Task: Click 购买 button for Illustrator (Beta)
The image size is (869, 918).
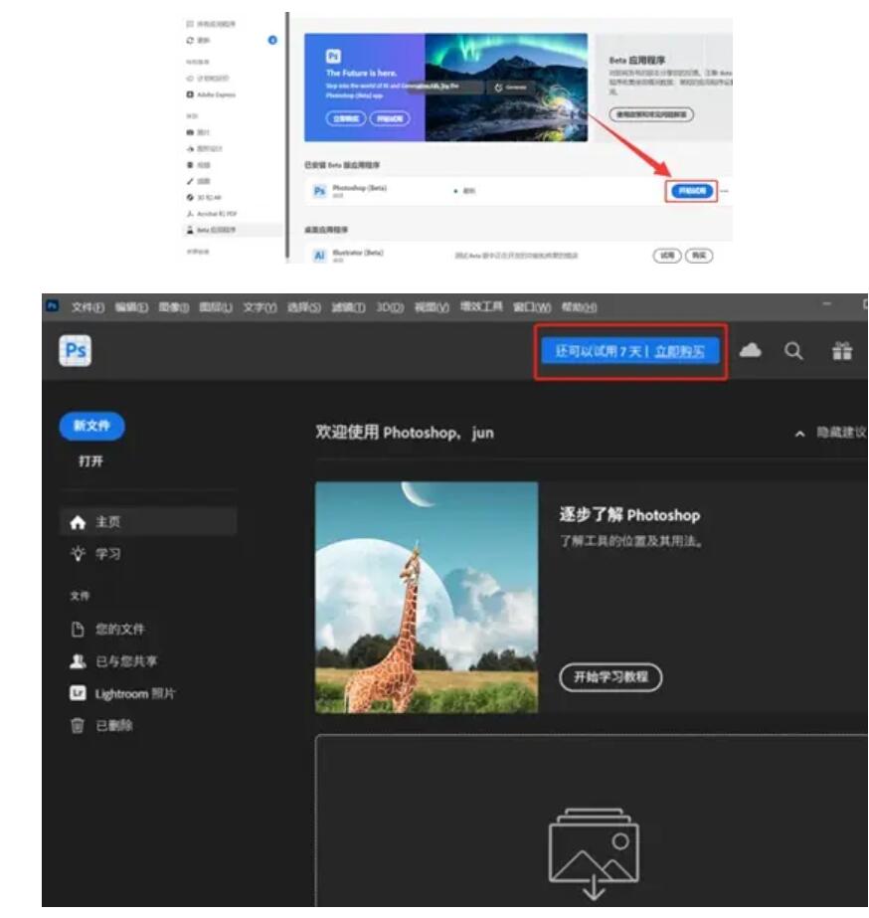Action: tap(699, 256)
